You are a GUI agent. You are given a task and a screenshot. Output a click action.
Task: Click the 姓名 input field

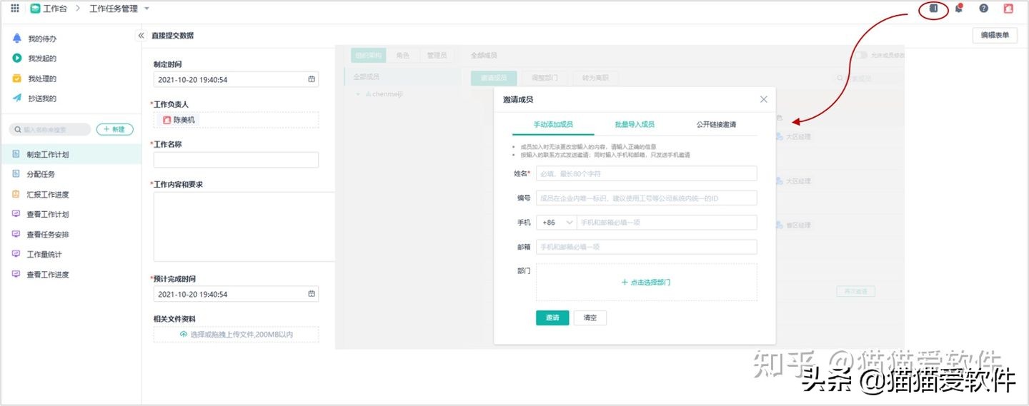point(646,173)
